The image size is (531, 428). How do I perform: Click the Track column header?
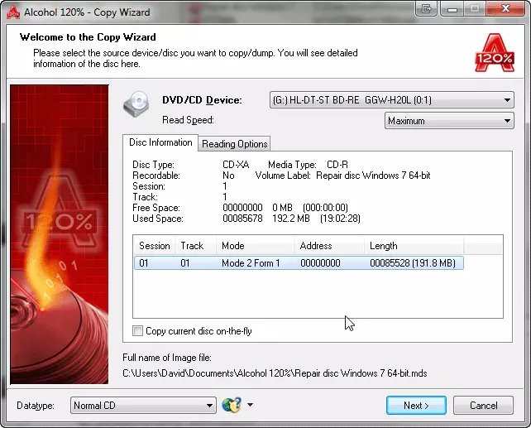click(x=193, y=246)
